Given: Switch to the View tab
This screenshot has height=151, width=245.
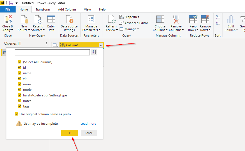Looking at the screenshot, I should [87, 9].
